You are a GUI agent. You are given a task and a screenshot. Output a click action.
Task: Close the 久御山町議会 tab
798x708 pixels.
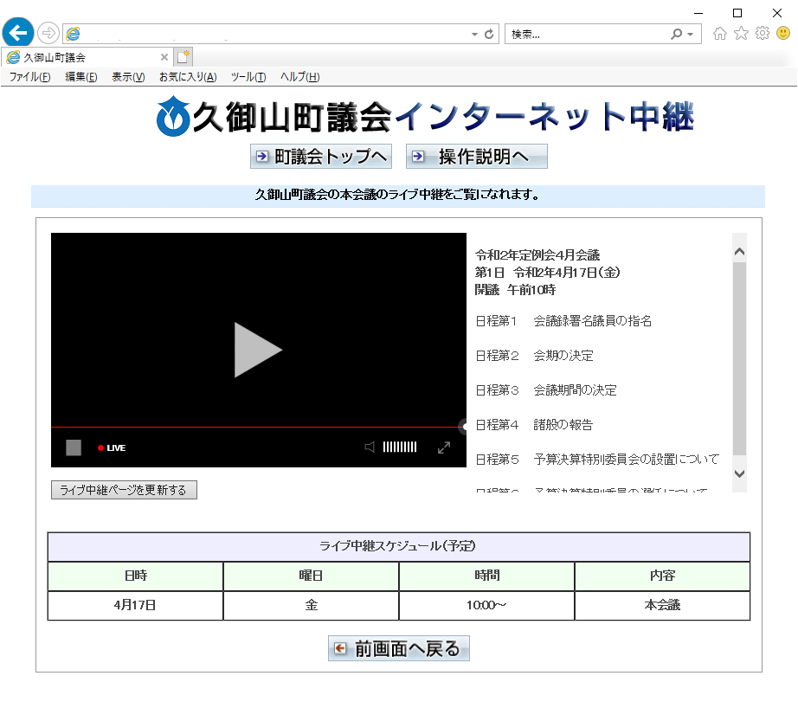pyautogui.click(x=164, y=57)
